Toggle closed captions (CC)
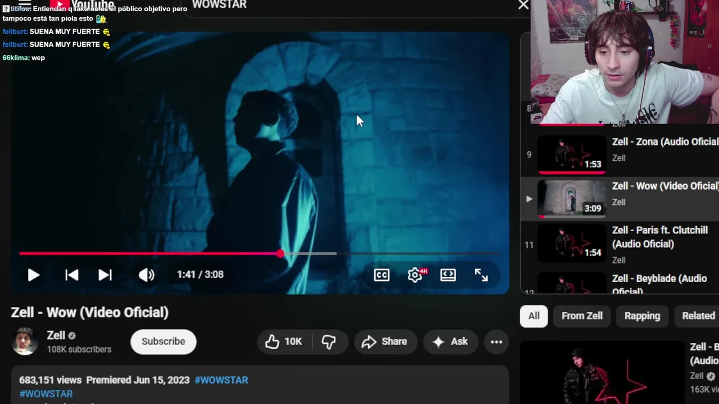Image resolution: width=719 pixels, height=404 pixels. pyautogui.click(x=381, y=275)
